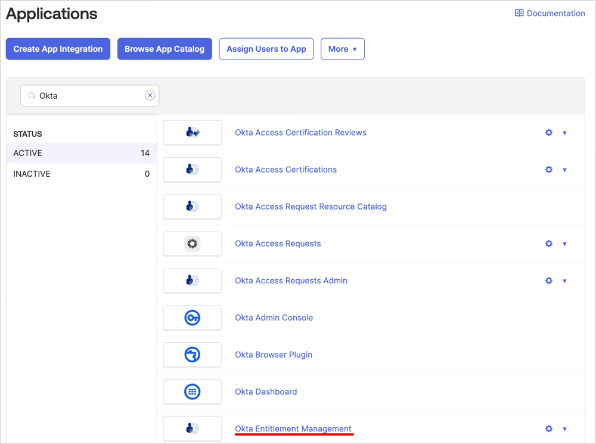
Task: Click the STATUS heading
Action: point(28,134)
